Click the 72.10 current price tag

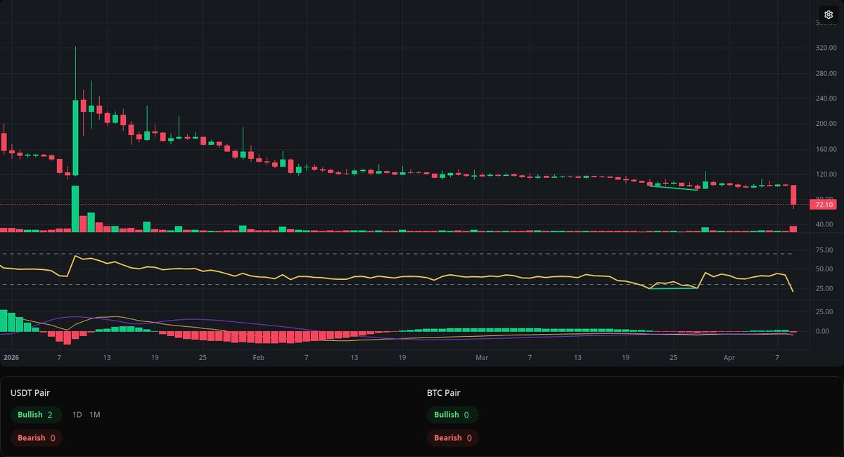[x=824, y=205]
